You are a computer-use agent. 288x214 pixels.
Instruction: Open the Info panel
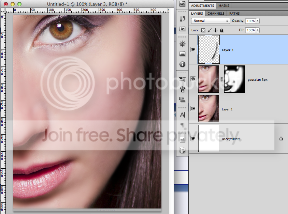[182, 64]
